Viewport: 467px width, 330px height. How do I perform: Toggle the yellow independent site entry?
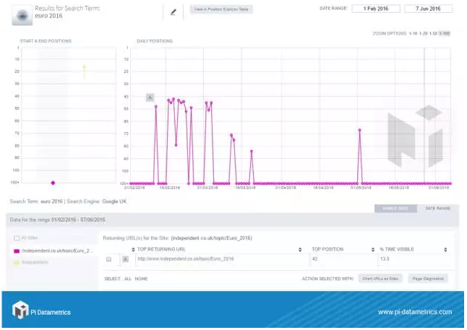tap(17, 262)
